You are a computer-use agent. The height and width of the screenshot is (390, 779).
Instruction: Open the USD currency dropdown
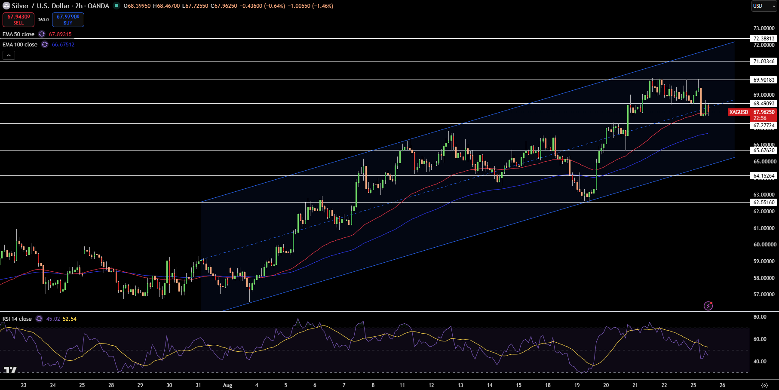(x=764, y=6)
